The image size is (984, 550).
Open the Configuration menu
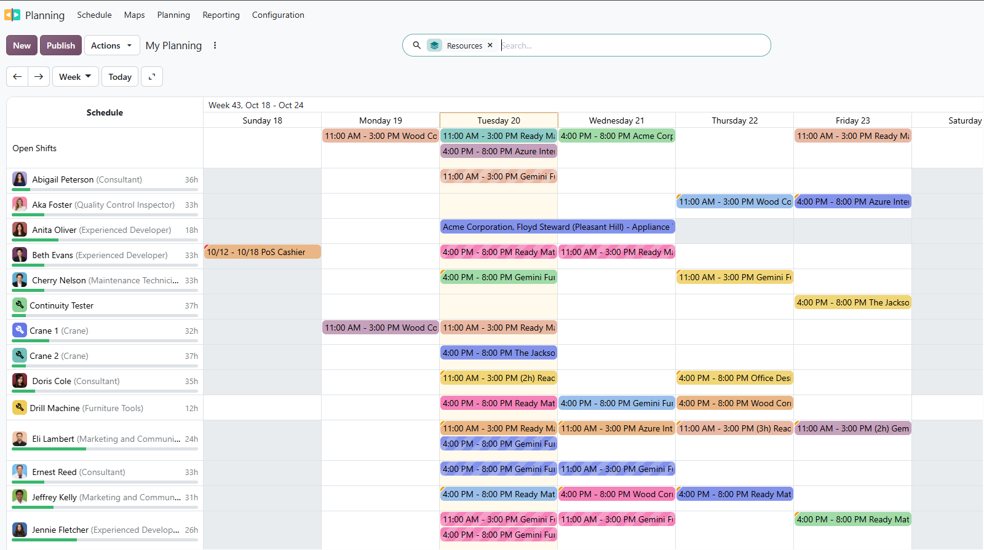pyautogui.click(x=278, y=15)
